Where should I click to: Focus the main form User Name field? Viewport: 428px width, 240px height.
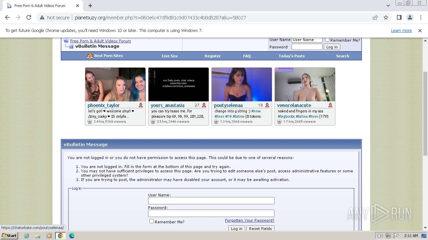coord(211,201)
